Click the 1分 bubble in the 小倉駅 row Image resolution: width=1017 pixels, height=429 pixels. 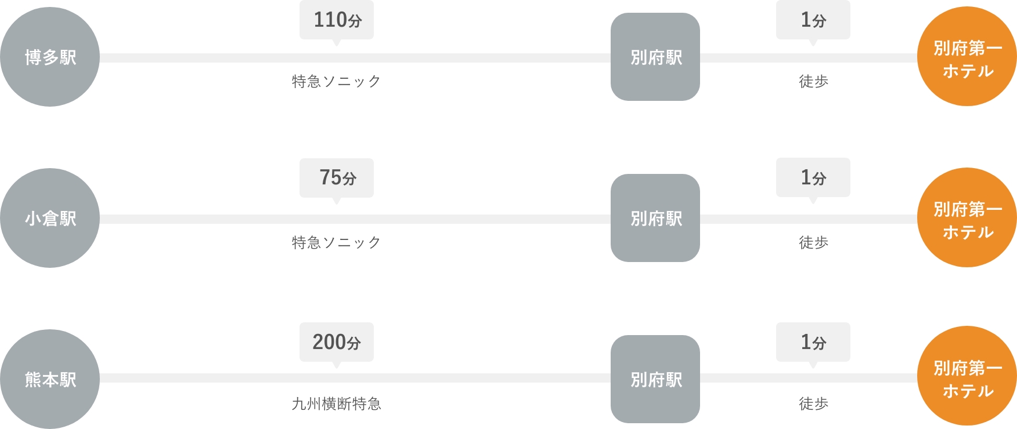coord(813,178)
